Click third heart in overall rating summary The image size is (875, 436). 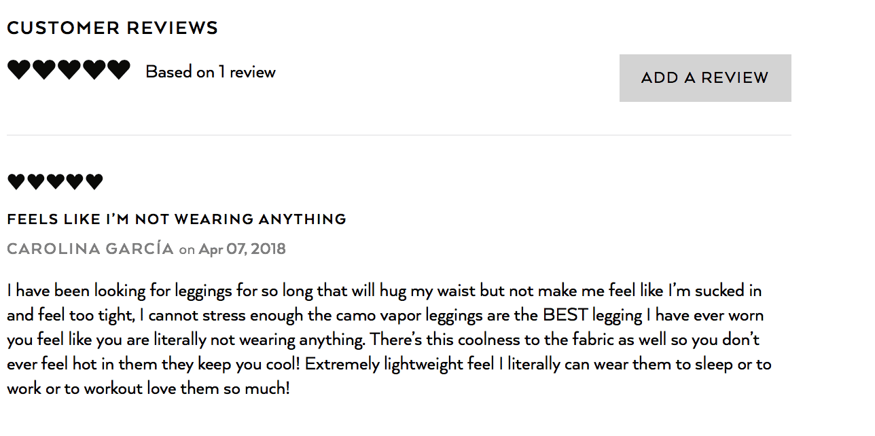tap(69, 70)
